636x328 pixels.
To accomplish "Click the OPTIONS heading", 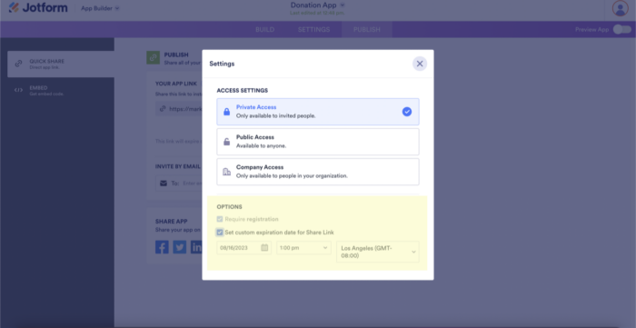I will pyautogui.click(x=229, y=207).
